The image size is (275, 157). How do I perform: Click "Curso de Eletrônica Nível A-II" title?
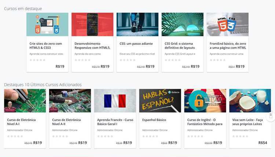(x=66, y=122)
